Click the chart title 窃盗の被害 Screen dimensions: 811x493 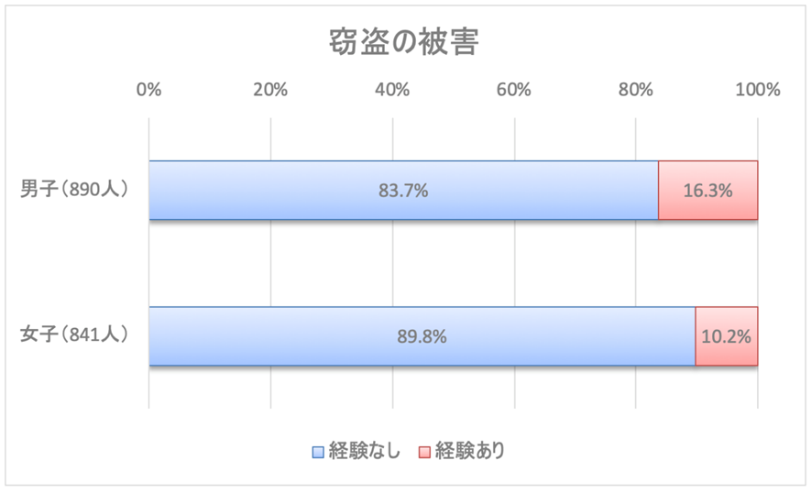[404, 42]
